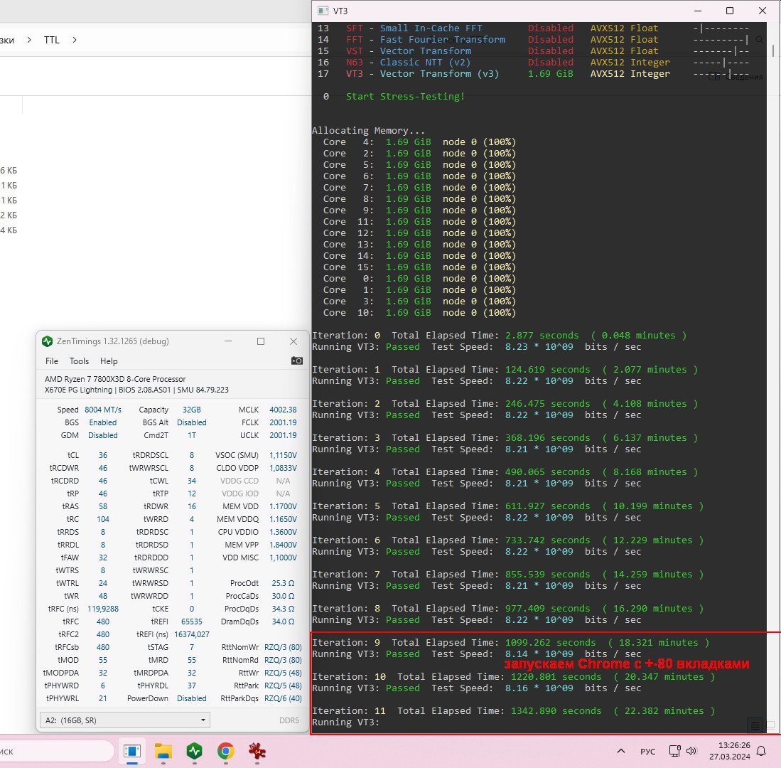
Task: Minimize the VT3 console window
Action: 698,11
